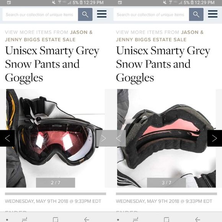Advance to next photo on left goggles image
This screenshot has width=222, height=222.
(103, 138)
